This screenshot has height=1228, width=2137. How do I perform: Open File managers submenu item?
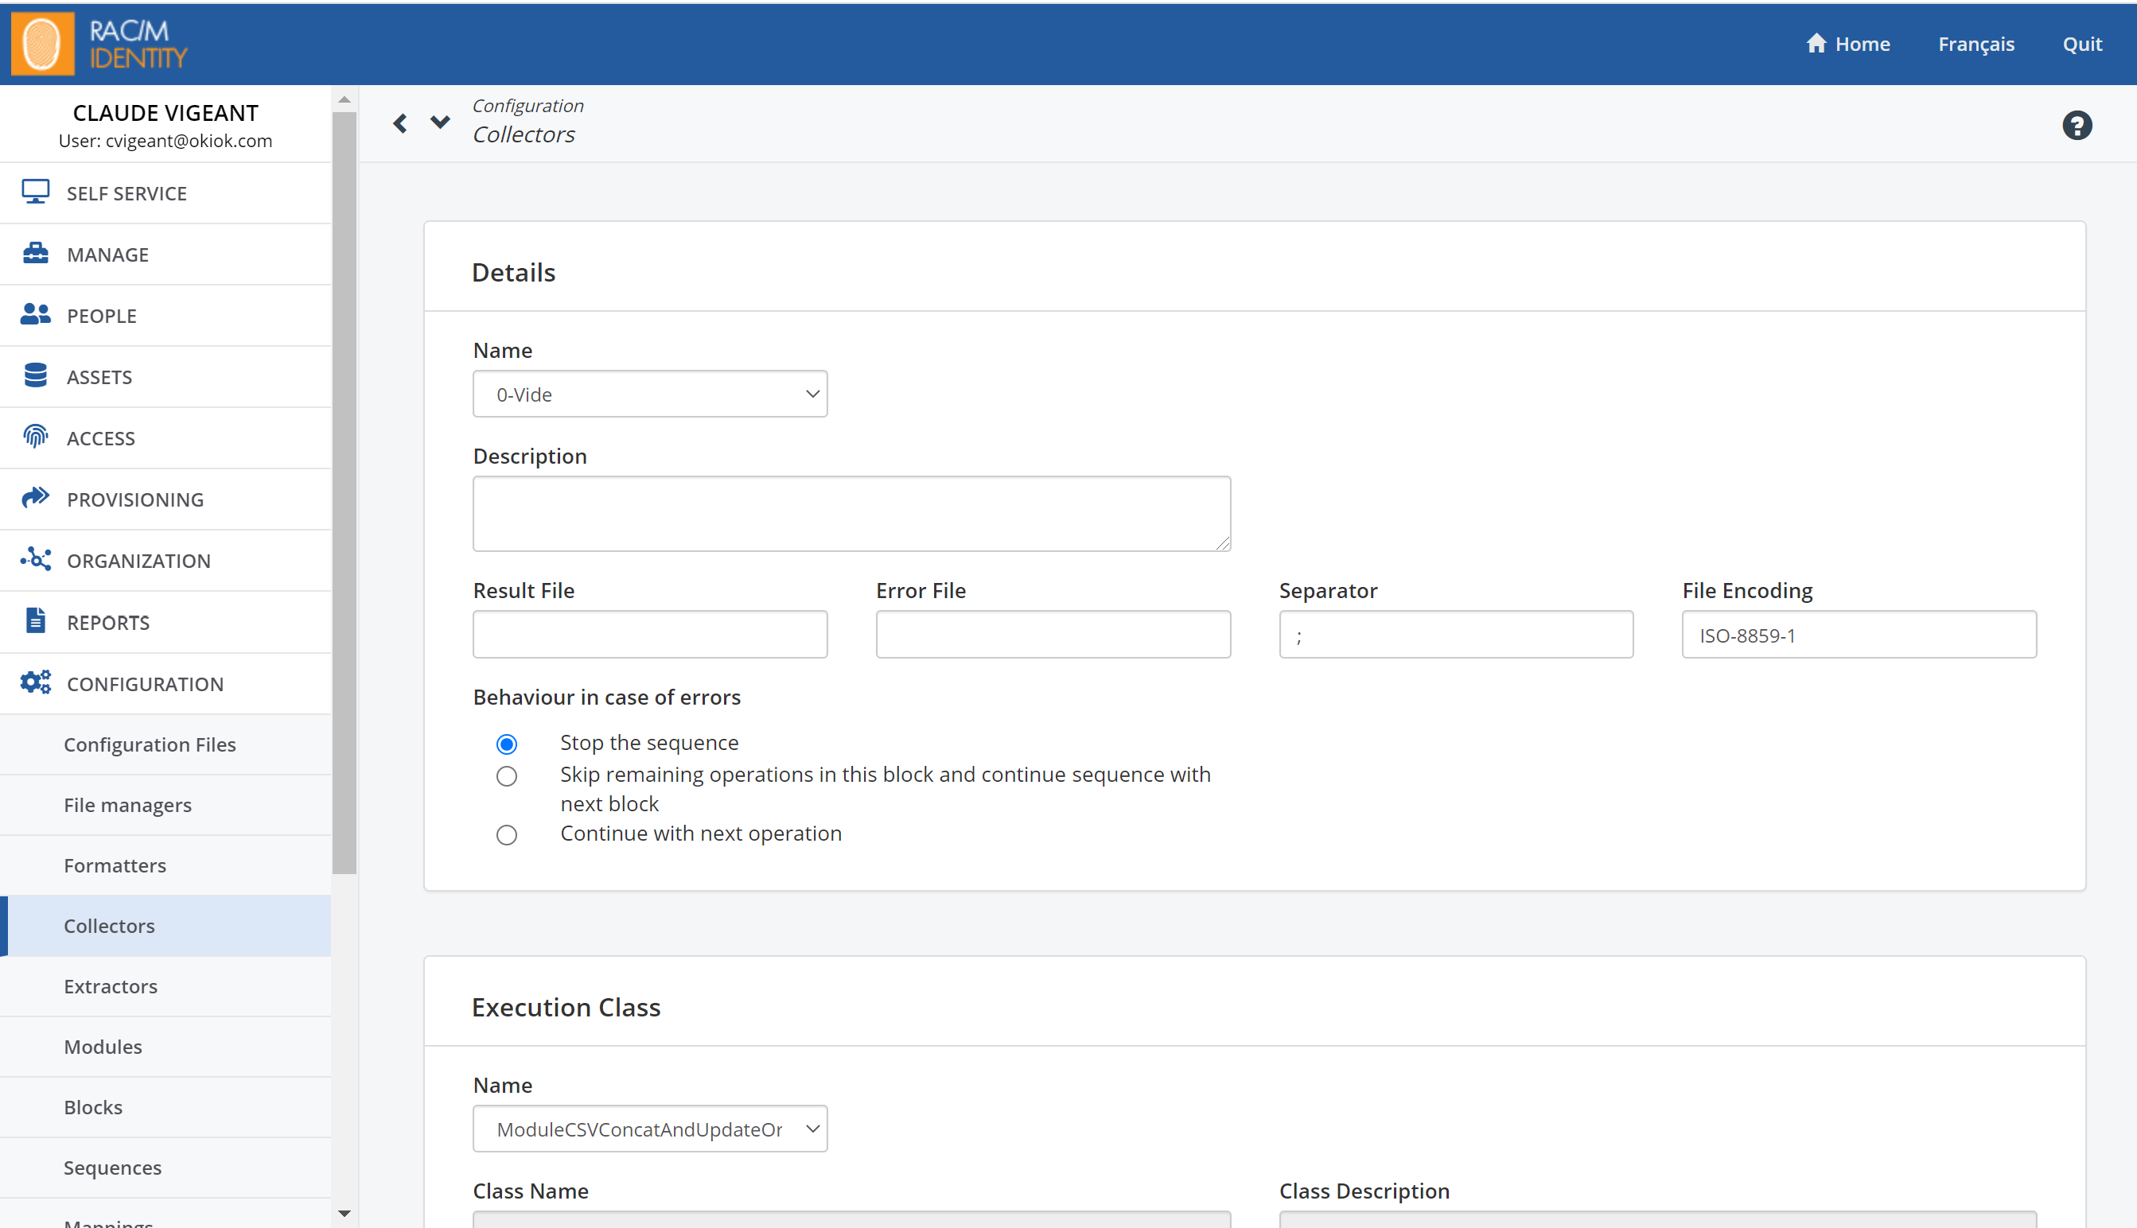(165, 806)
